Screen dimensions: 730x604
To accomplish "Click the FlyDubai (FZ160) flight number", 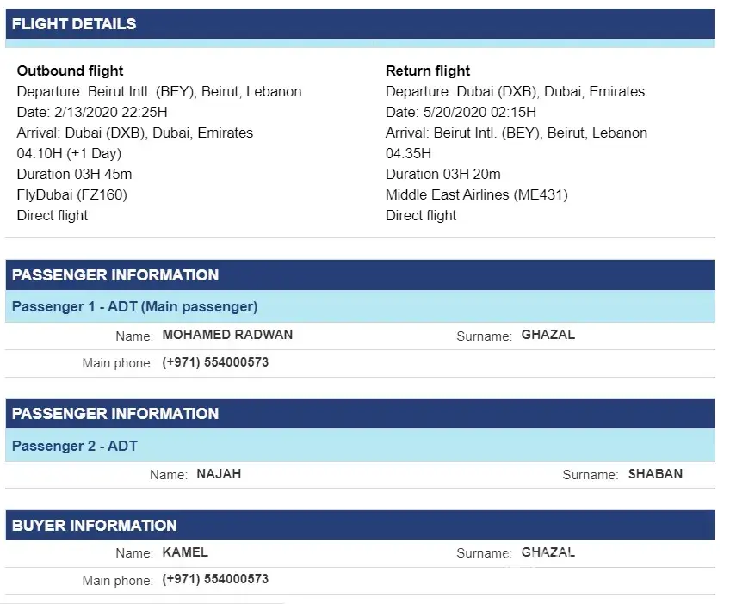I will [71, 194].
